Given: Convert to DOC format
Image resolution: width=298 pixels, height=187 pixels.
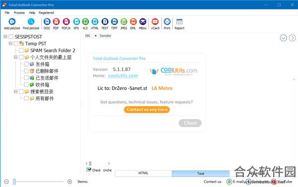Looking at the screenshot, I should tap(47, 22).
